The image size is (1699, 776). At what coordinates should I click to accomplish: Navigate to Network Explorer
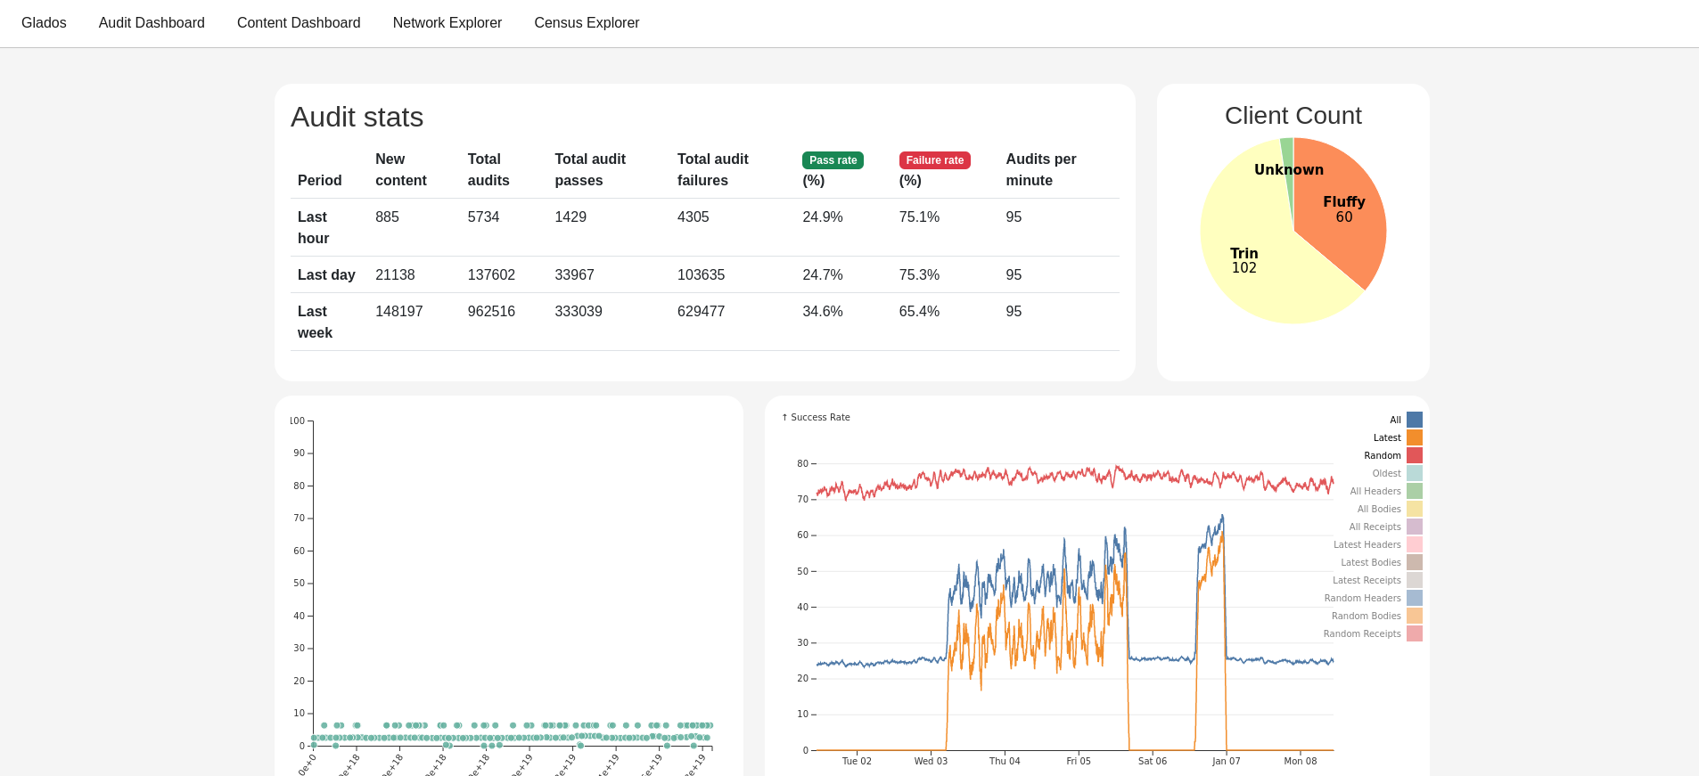click(x=447, y=23)
